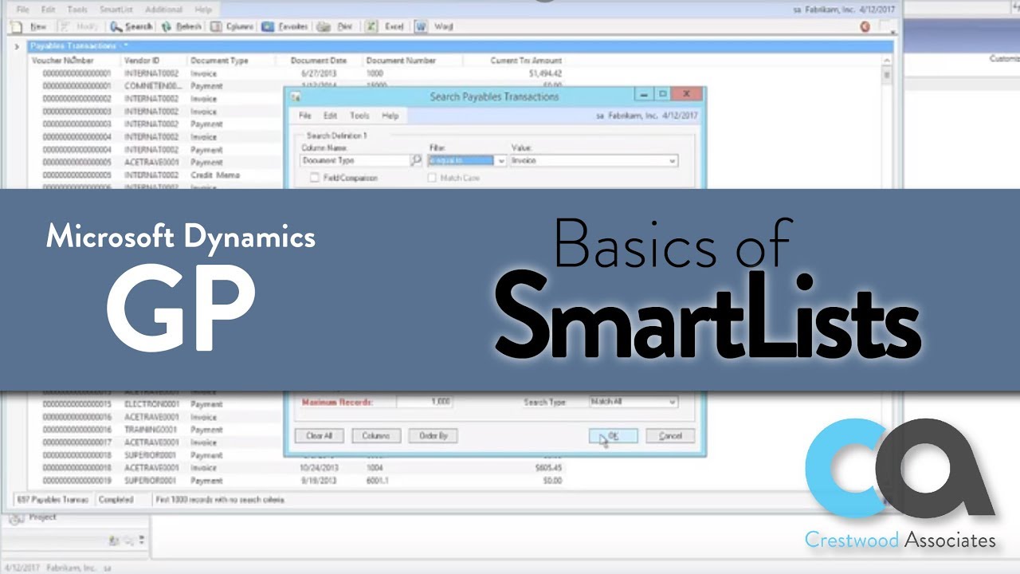Screen dimensions: 1020x574
Task: Click the Current Trx Amount column header
Action: pos(526,61)
